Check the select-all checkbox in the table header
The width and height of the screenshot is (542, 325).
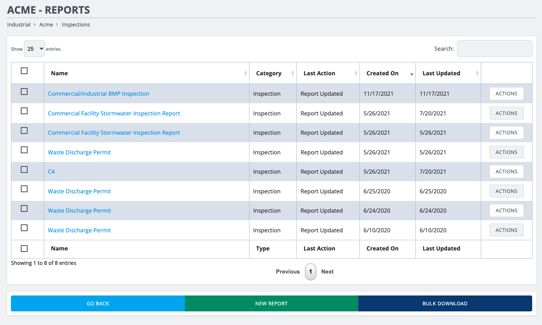24,71
